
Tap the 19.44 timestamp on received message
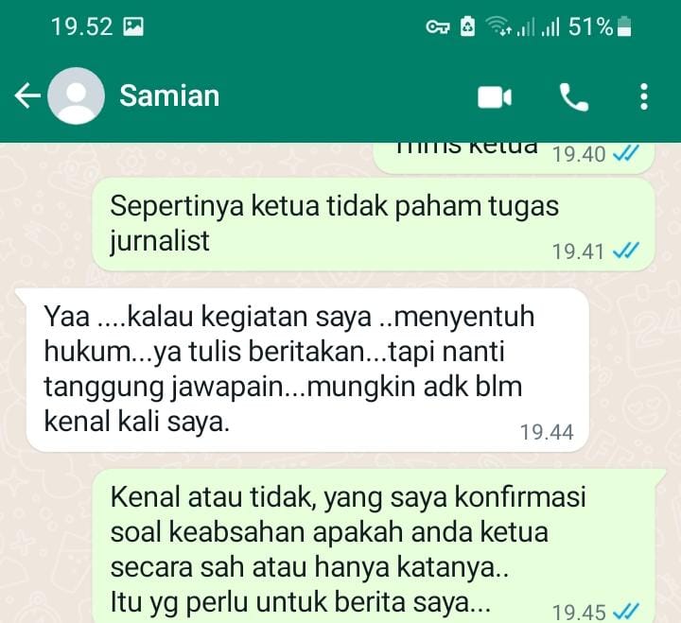click(547, 432)
